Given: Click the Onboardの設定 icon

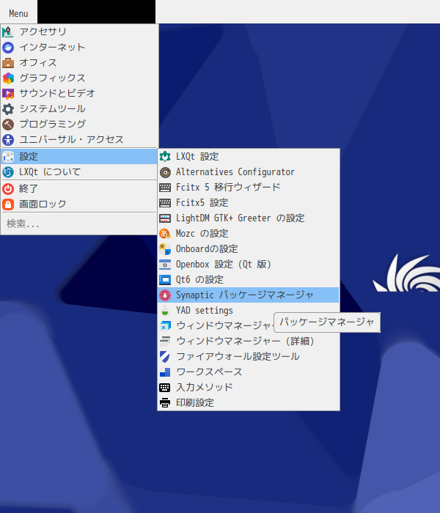Looking at the screenshot, I should 165,249.
